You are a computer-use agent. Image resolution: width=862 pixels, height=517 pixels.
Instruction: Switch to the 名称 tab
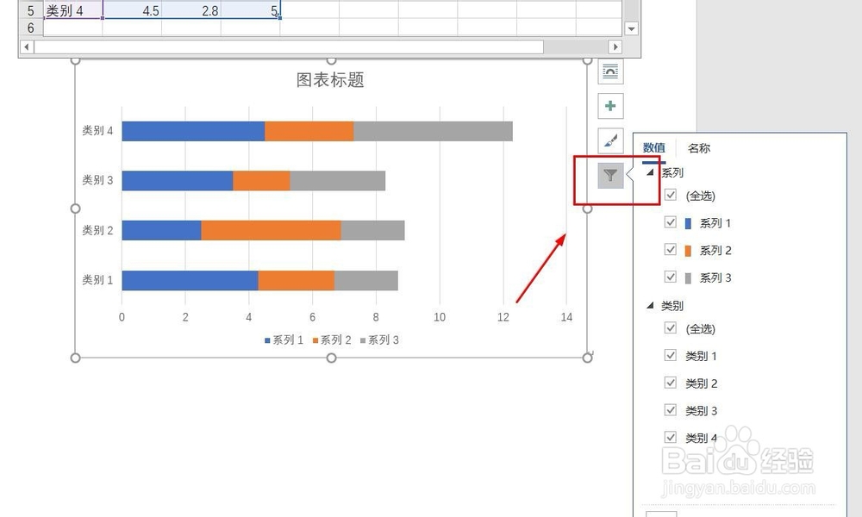tap(698, 147)
